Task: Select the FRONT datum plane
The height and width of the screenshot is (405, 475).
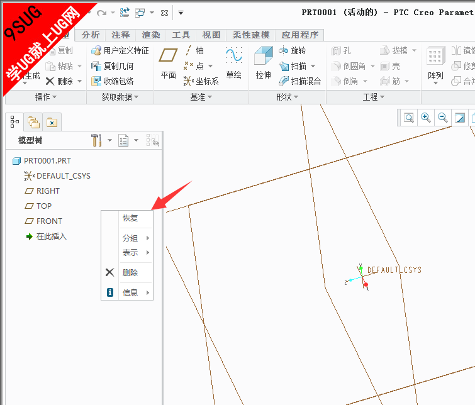Action: tap(43, 221)
